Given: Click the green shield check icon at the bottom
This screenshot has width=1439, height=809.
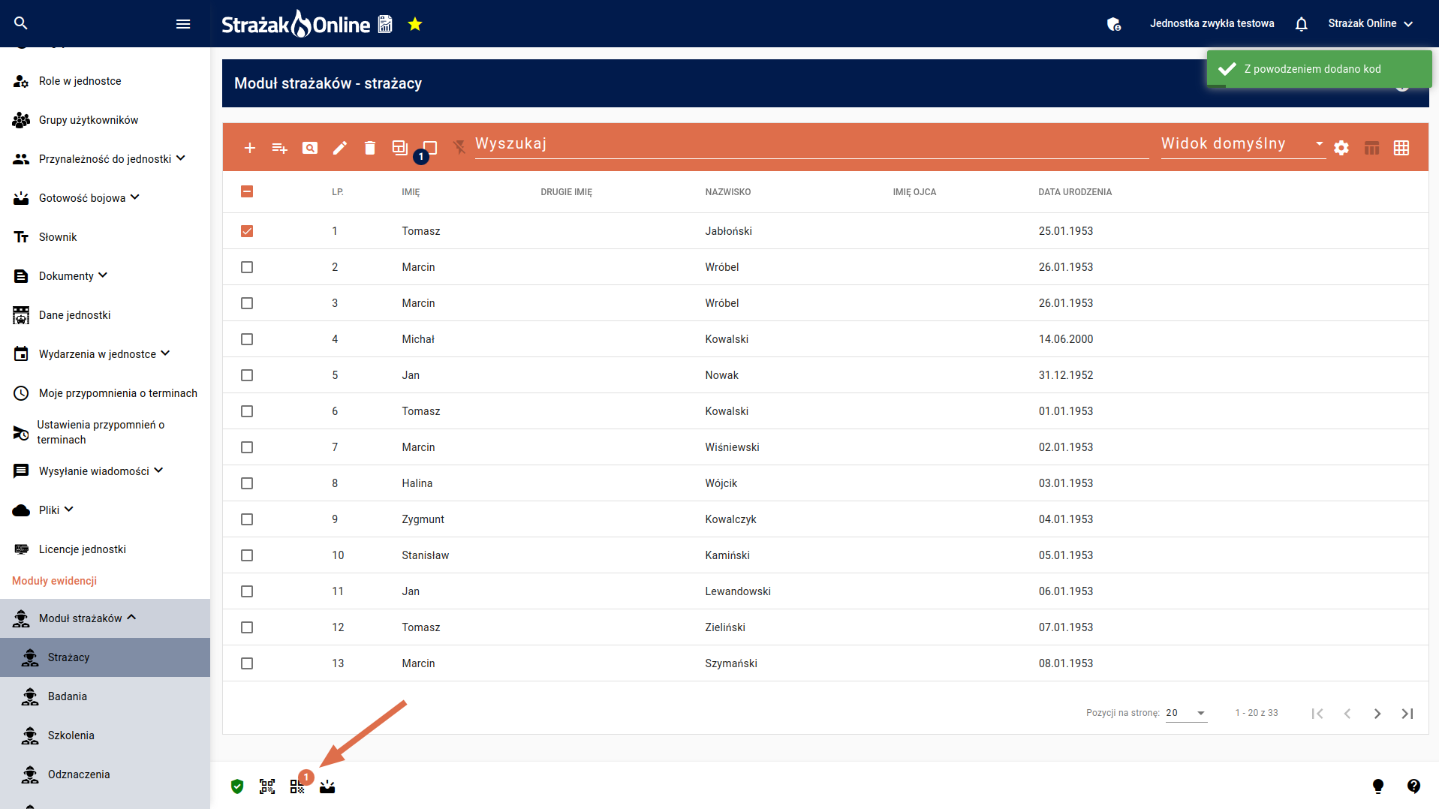Looking at the screenshot, I should tap(237, 786).
